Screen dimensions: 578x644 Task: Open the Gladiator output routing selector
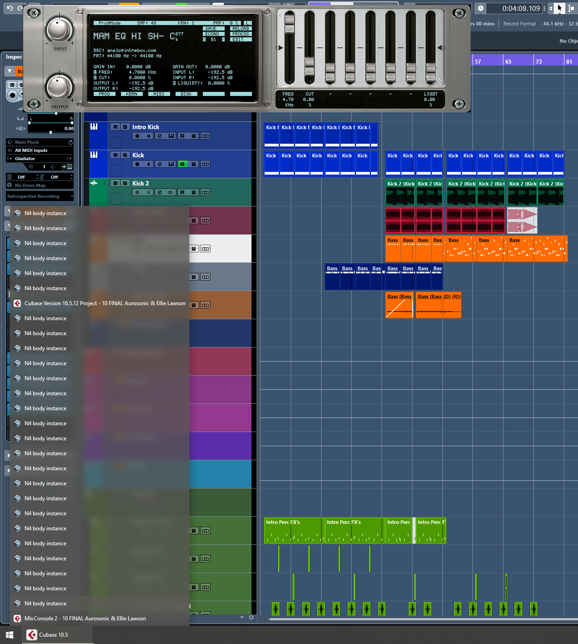tap(36, 159)
